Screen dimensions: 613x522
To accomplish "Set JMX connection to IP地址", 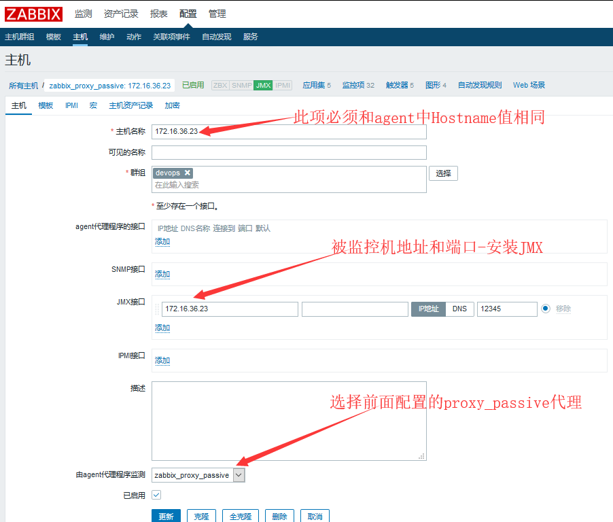I will [x=428, y=309].
